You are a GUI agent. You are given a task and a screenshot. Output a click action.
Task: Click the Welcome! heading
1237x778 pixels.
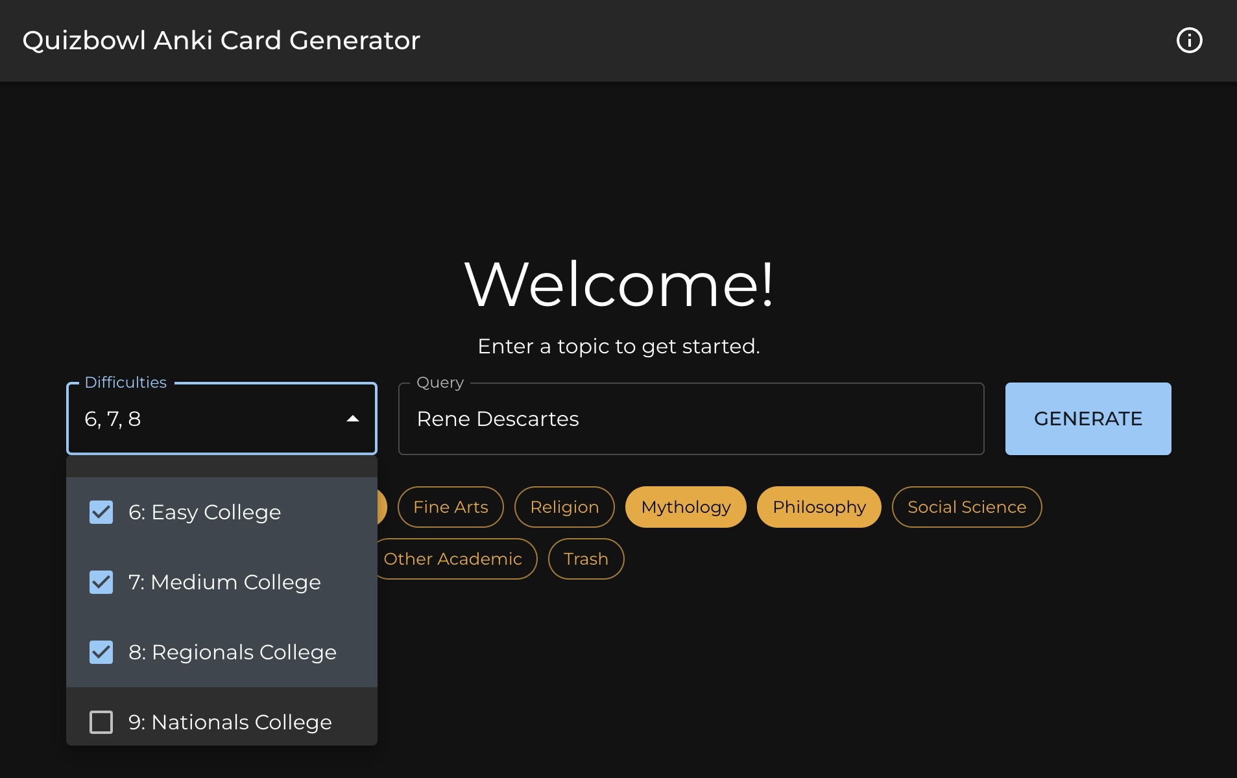coord(619,284)
